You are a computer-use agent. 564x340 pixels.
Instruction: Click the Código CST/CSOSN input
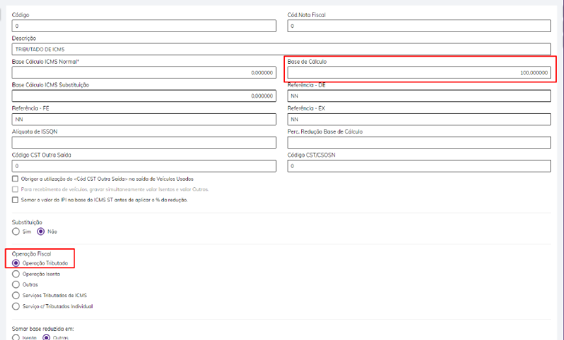[x=420, y=166]
